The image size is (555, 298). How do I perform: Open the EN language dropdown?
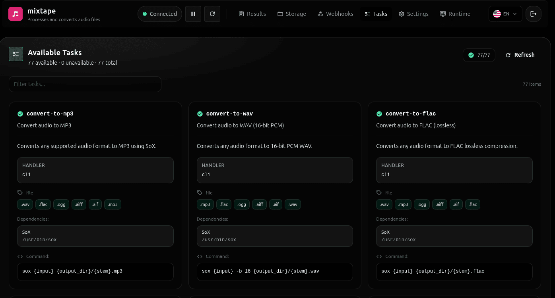505,14
